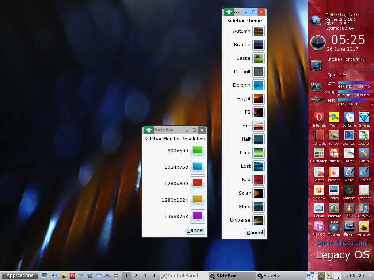
Task: Choose the Universe theme thumbnail
Action: point(259,220)
